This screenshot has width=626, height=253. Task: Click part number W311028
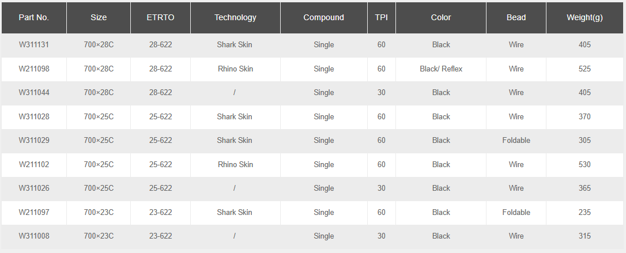(x=33, y=116)
